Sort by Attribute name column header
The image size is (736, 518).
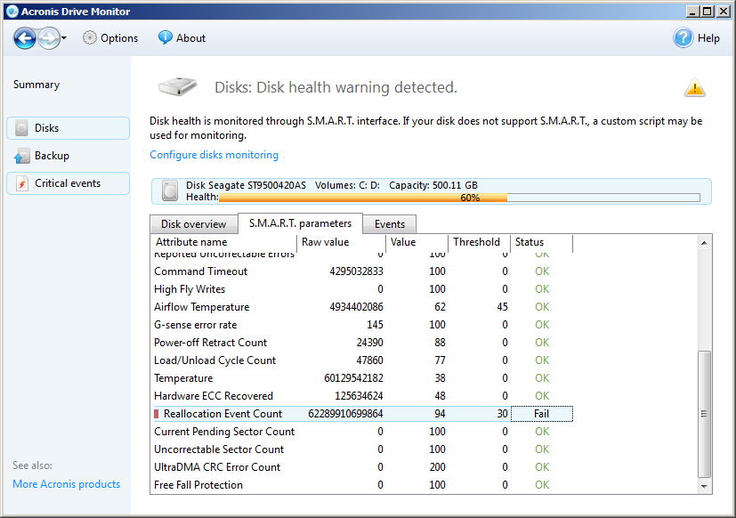224,242
